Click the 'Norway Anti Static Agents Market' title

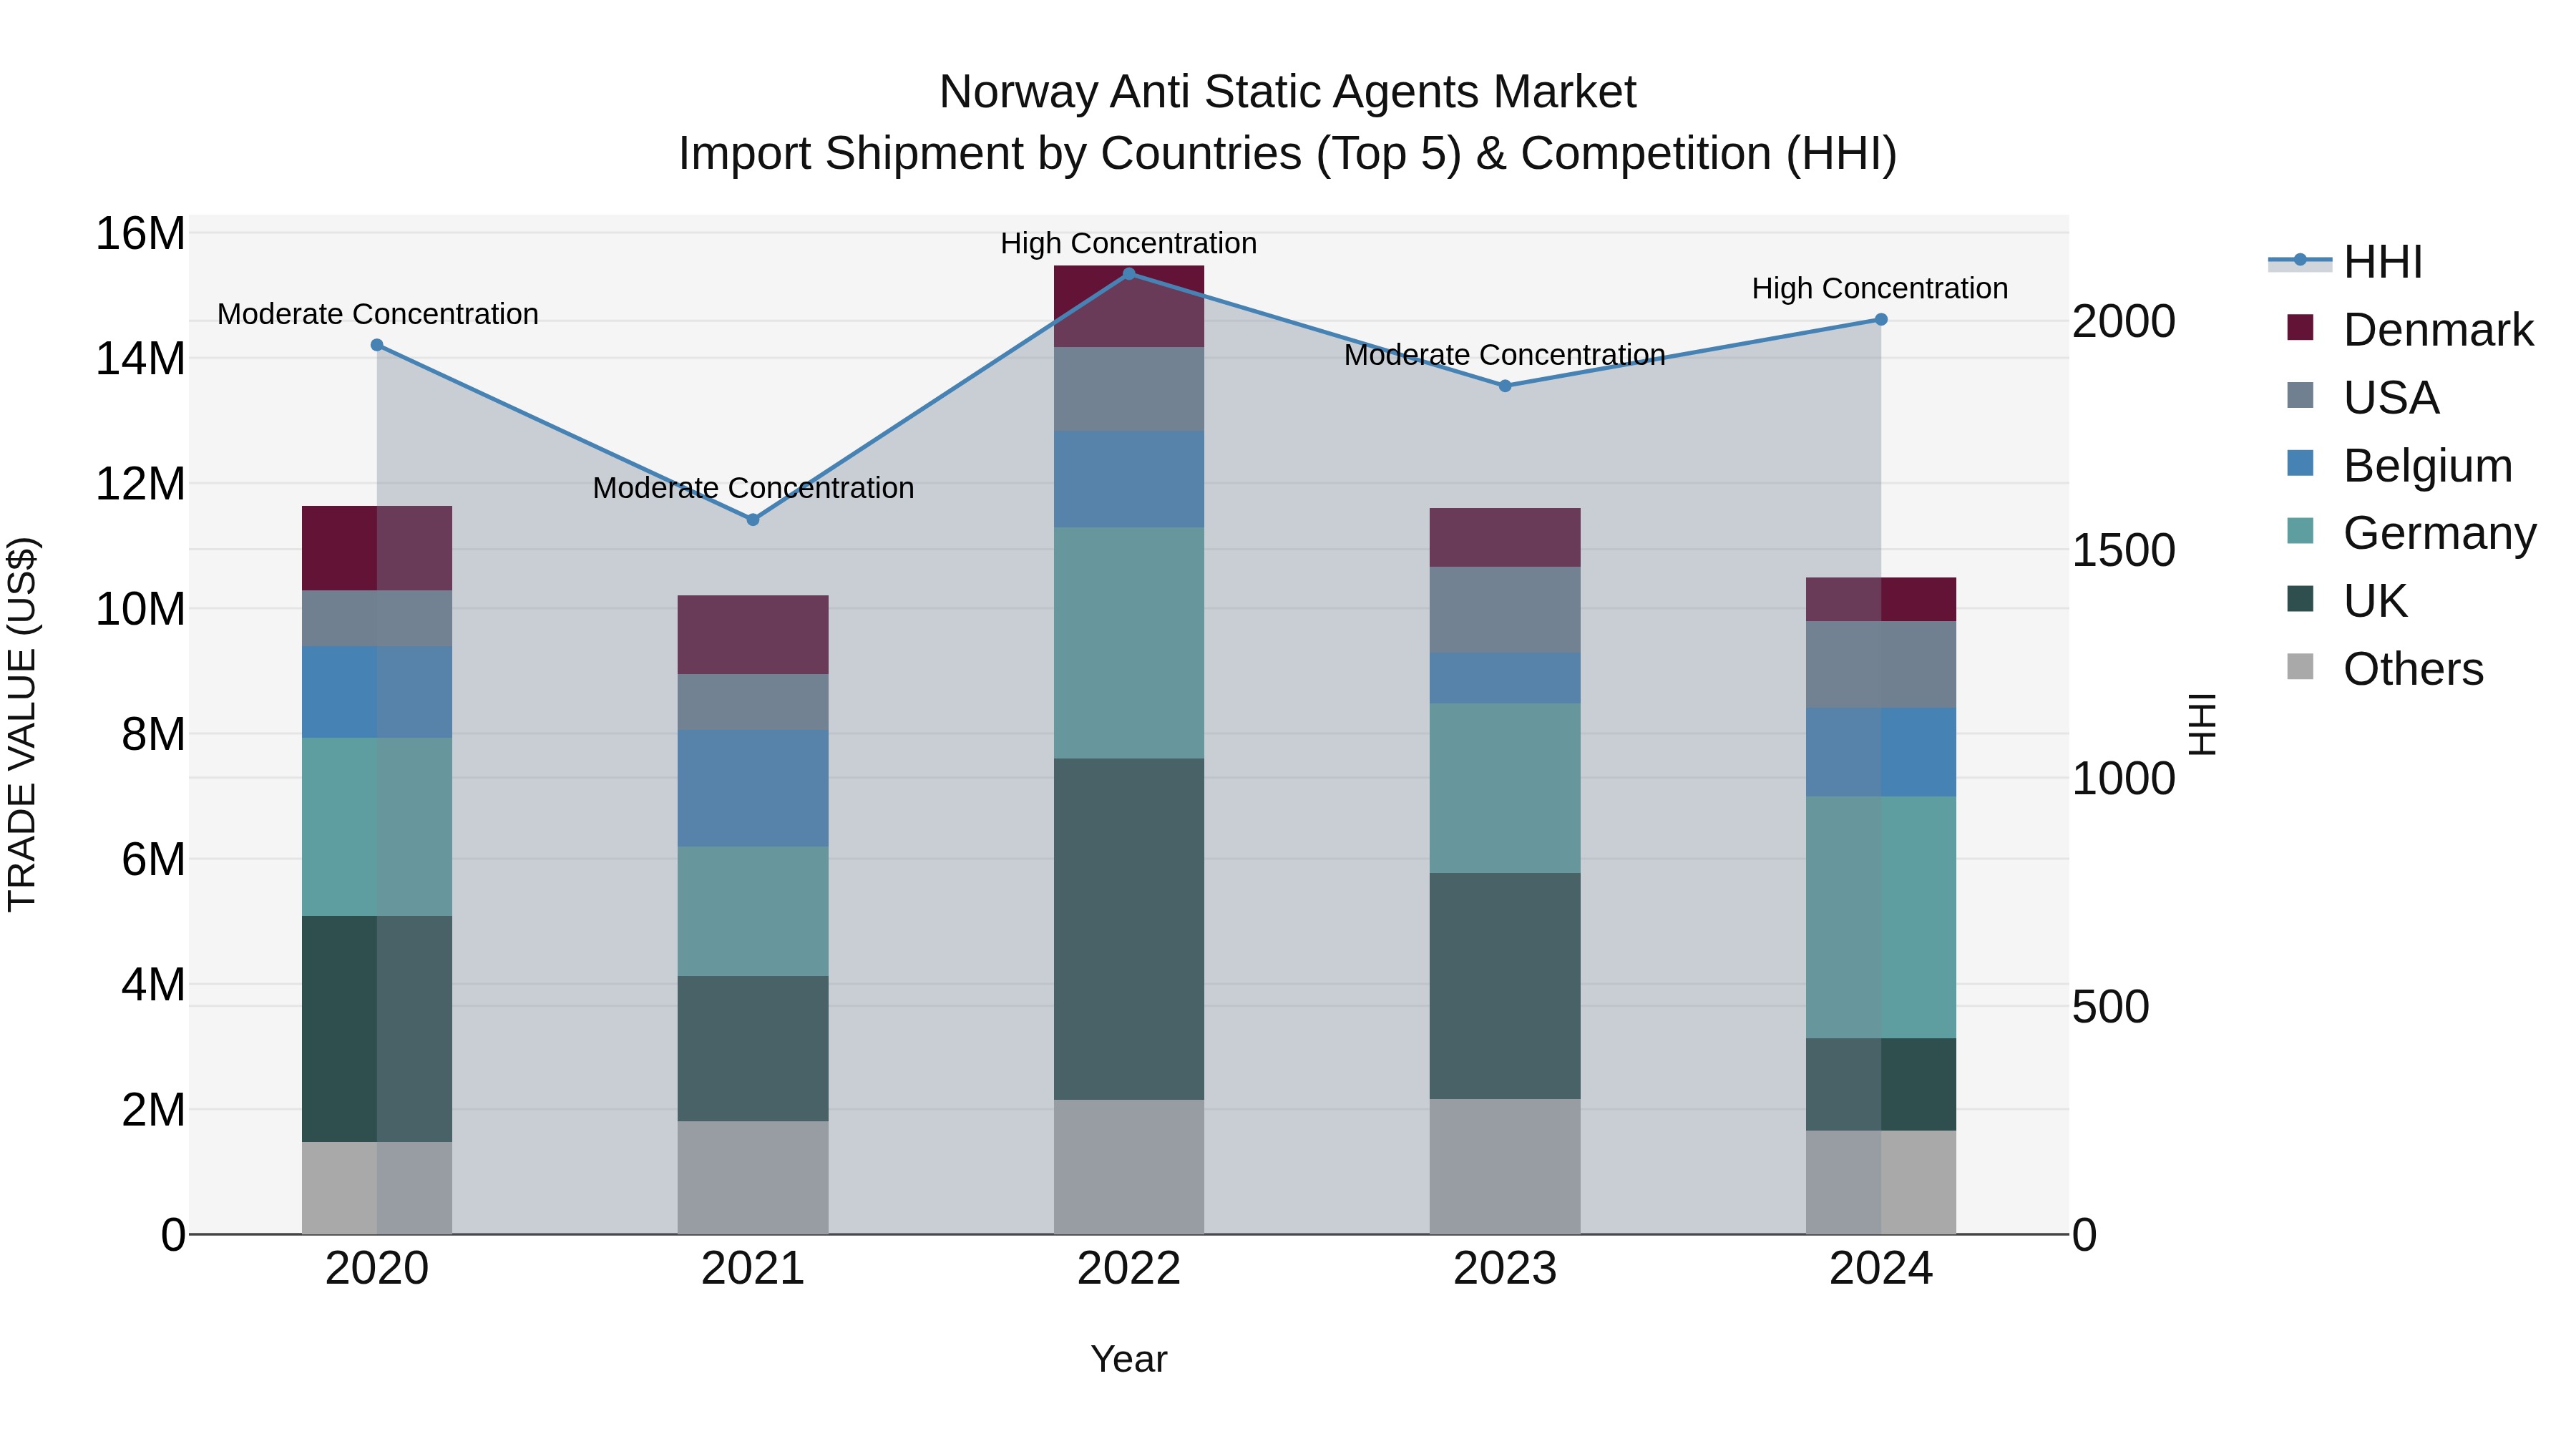point(1288,92)
